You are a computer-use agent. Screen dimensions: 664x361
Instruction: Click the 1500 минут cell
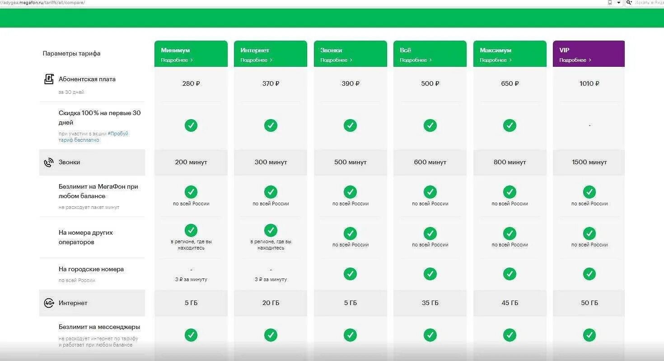[x=589, y=162]
